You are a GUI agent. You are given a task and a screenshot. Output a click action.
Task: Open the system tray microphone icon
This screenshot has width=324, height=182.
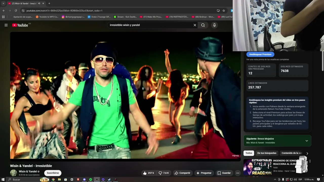pos(283,179)
